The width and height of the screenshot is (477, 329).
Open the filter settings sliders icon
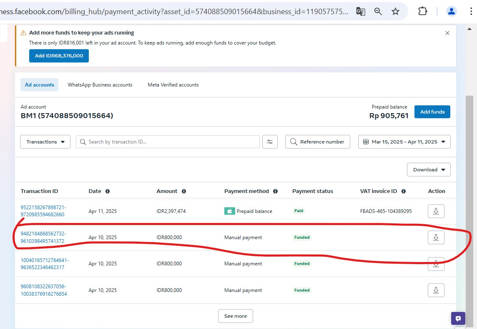point(270,142)
